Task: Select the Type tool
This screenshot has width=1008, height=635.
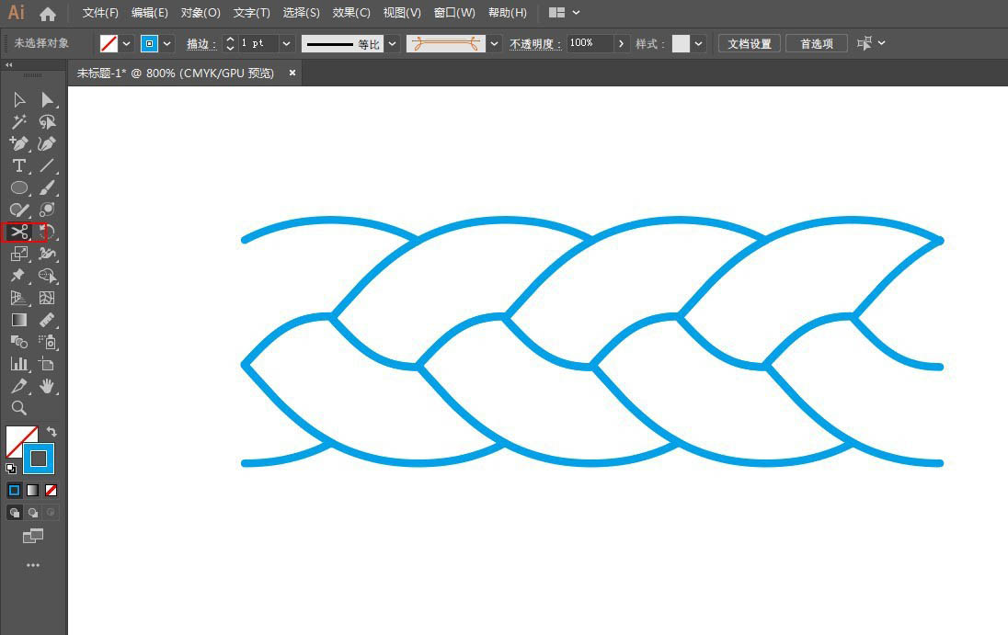Action: [x=19, y=165]
